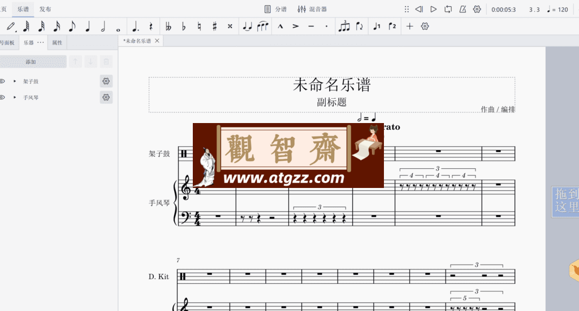Add accent articulation

[x=296, y=27]
